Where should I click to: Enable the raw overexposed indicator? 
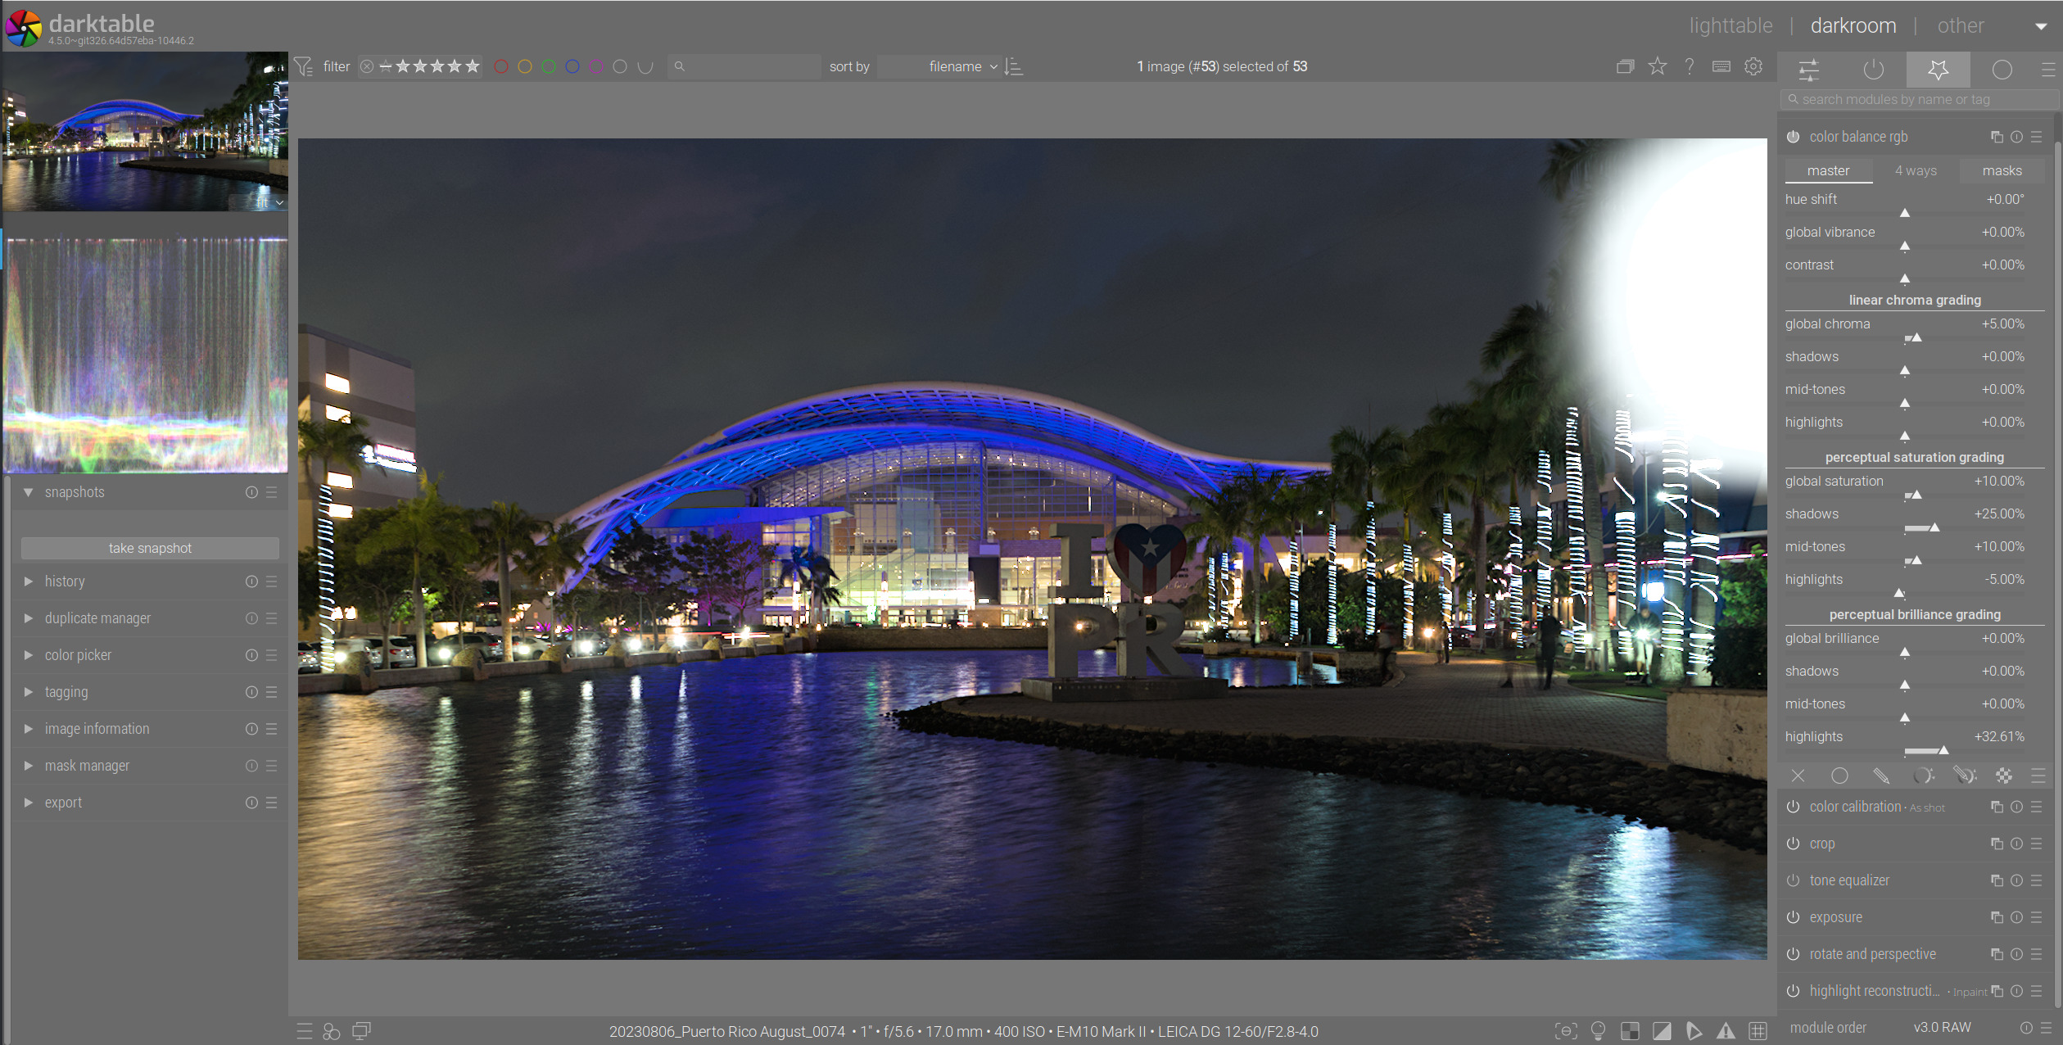point(1630,1031)
